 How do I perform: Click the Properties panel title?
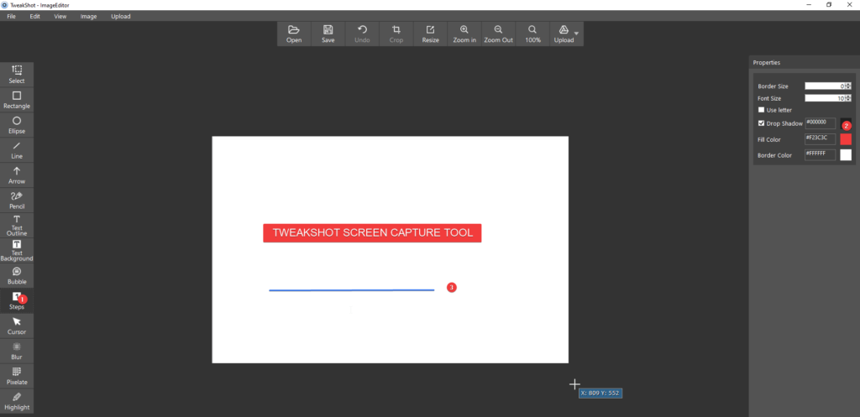click(x=766, y=62)
